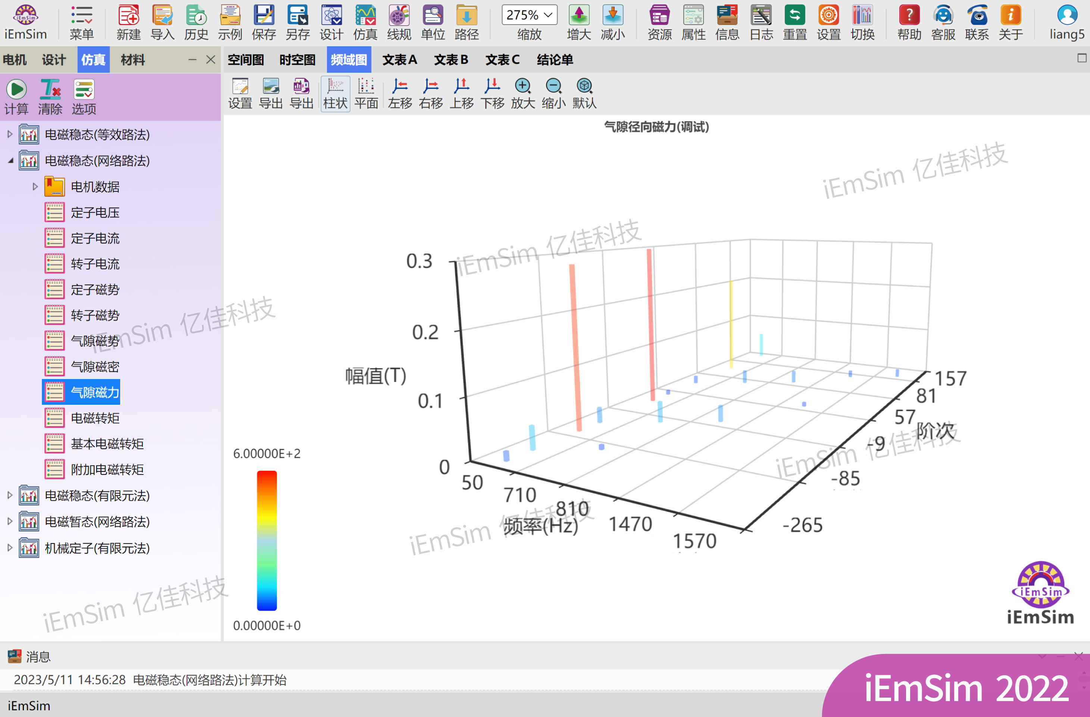Open the 线规 (Wire gauge) tool
Viewport: 1090px width, 717px height.
pyautogui.click(x=399, y=22)
